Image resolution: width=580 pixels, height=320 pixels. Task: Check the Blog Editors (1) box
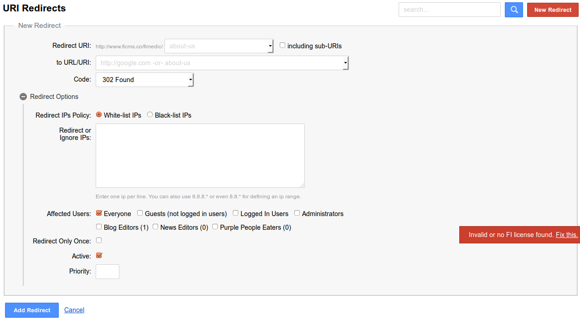pyautogui.click(x=99, y=227)
